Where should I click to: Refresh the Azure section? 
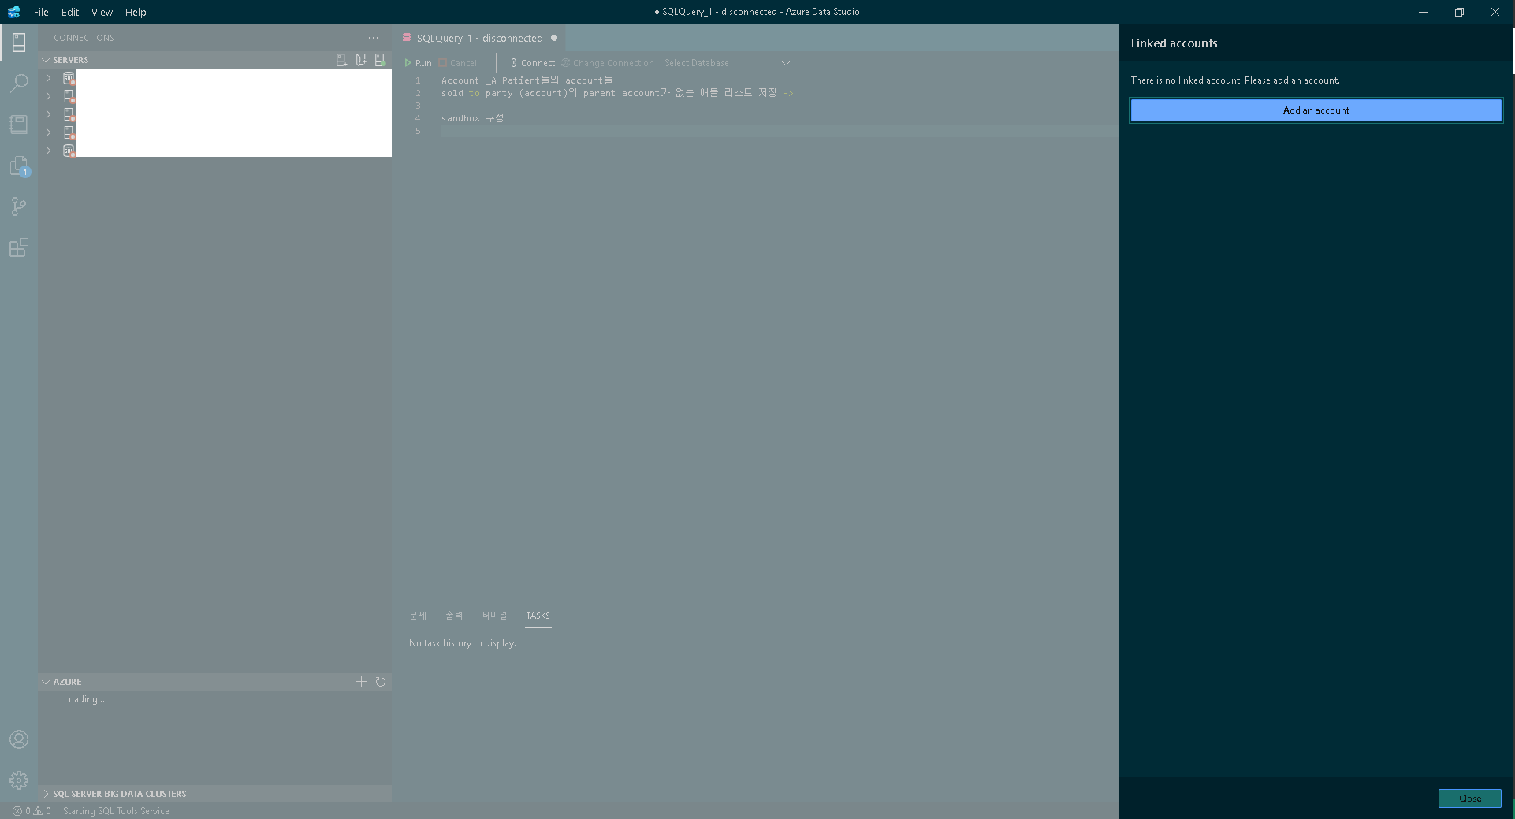point(381,682)
